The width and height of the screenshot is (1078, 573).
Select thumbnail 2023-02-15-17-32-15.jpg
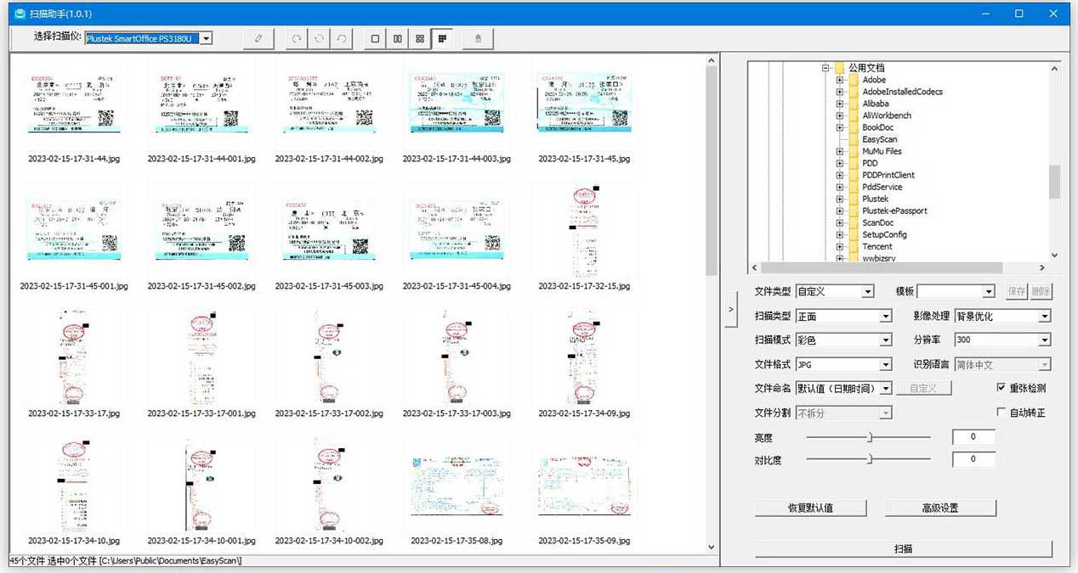pyautogui.click(x=583, y=229)
